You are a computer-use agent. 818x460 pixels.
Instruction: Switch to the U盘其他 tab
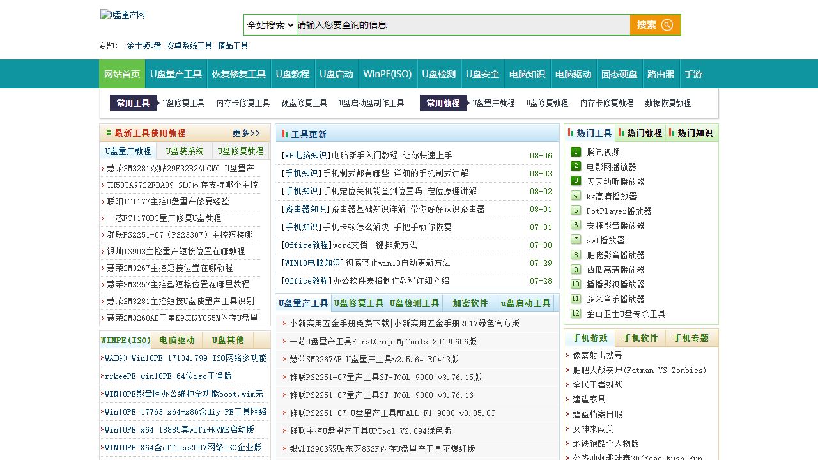(228, 340)
